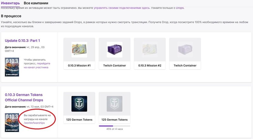Click перейдите на канал участника link
The width and height of the screenshot is (253, 139).
37,65
